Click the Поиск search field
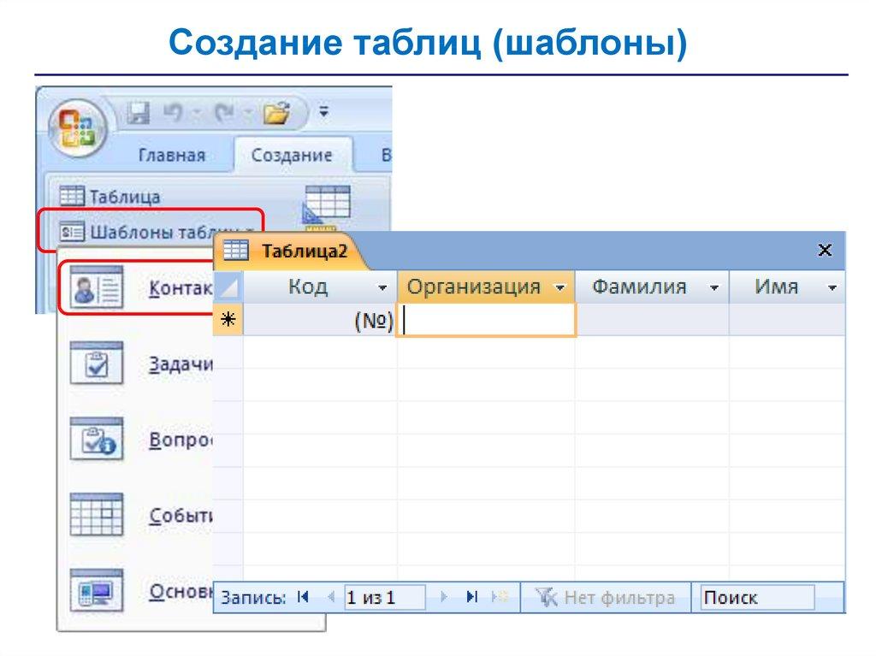The image size is (876, 656). pyautogui.click(x=755, y=598)
